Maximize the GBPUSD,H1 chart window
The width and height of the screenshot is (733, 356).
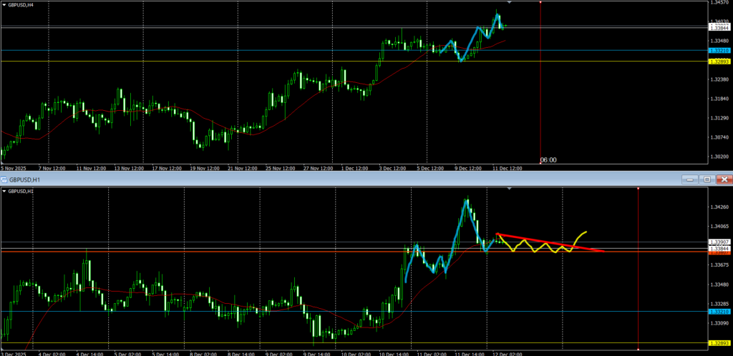coord(707,179)
